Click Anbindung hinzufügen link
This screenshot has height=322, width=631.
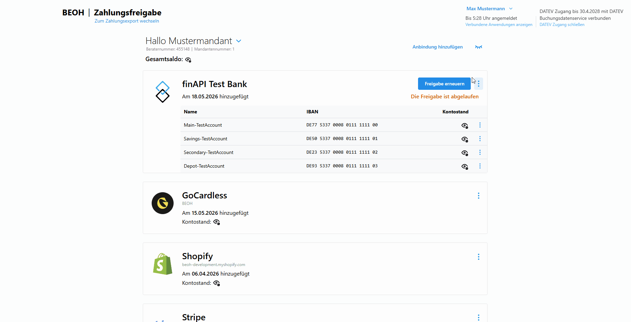pyautogui.click(x=438, y=47)
